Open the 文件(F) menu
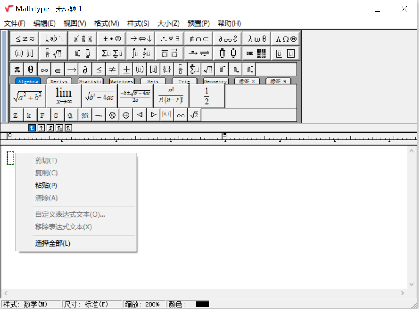This screenshot has height=309, width=419. coord(15,23)
